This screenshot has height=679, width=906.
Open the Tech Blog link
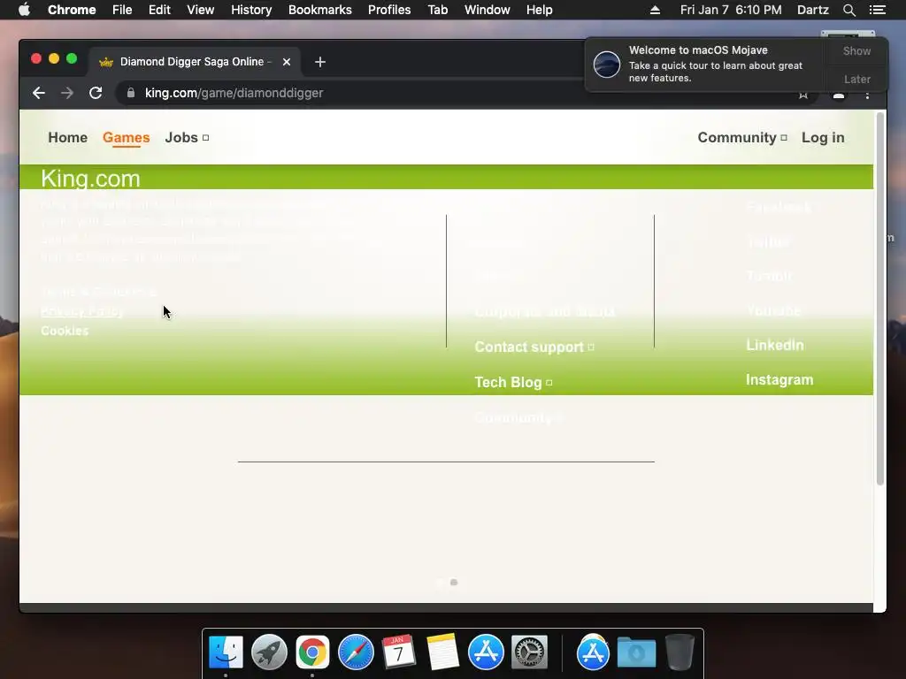513,382
